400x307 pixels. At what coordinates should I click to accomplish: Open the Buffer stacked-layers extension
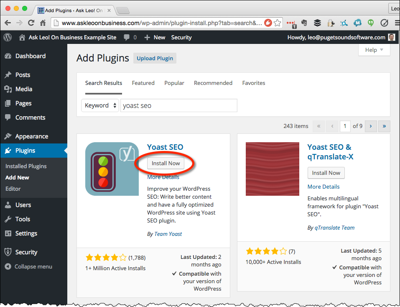click(x=317, y=23)
